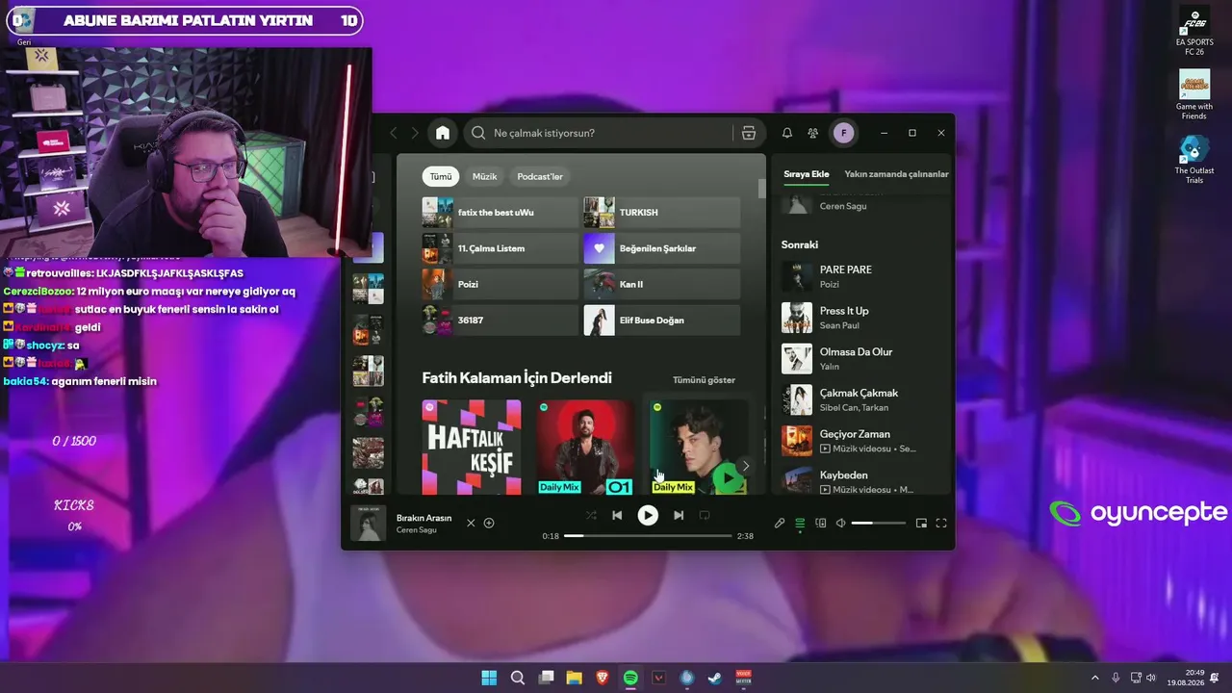Toggle repeat mode
Screen dimensions: 1232x693
tap(705, 516)
